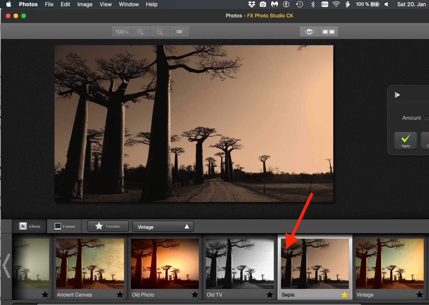Click the fit-to-screen icon
Viewport: 429px width, 305px height.
tap(179, 31)
